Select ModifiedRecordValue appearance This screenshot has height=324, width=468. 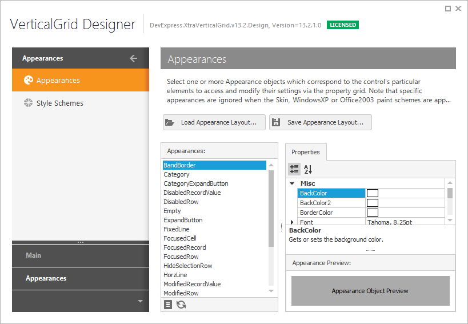pos(214,284)
